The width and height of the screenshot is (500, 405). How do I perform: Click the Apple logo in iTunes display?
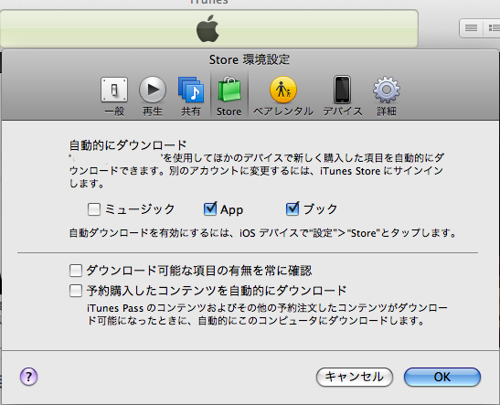click(207, 28)
